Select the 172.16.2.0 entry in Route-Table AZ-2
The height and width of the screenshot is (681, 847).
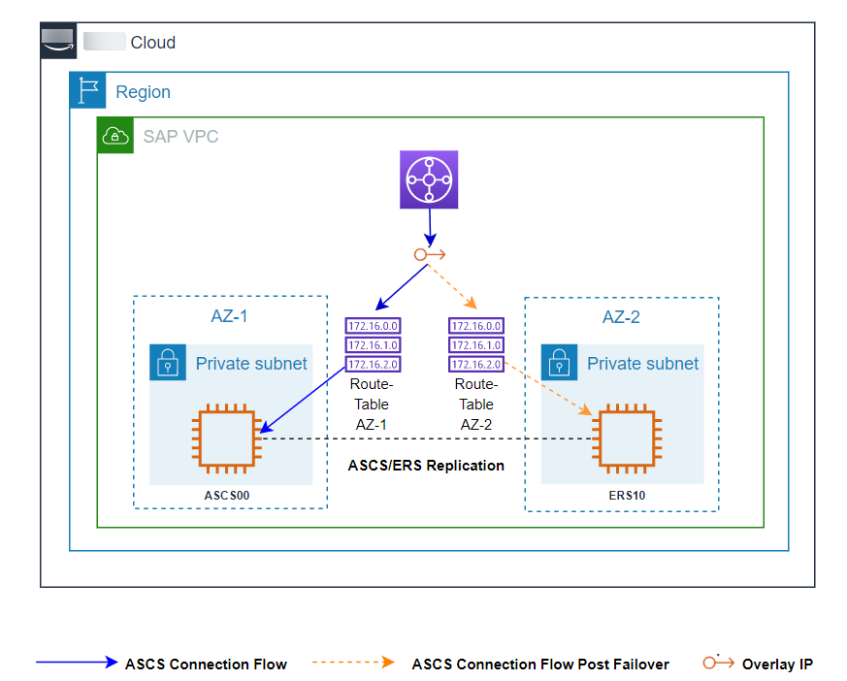pyautogui.click(x=475, y=364)
